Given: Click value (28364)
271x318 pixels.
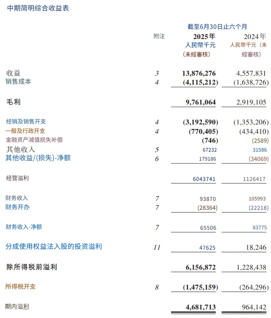Looking at the screenshot, I should (208, 208).
